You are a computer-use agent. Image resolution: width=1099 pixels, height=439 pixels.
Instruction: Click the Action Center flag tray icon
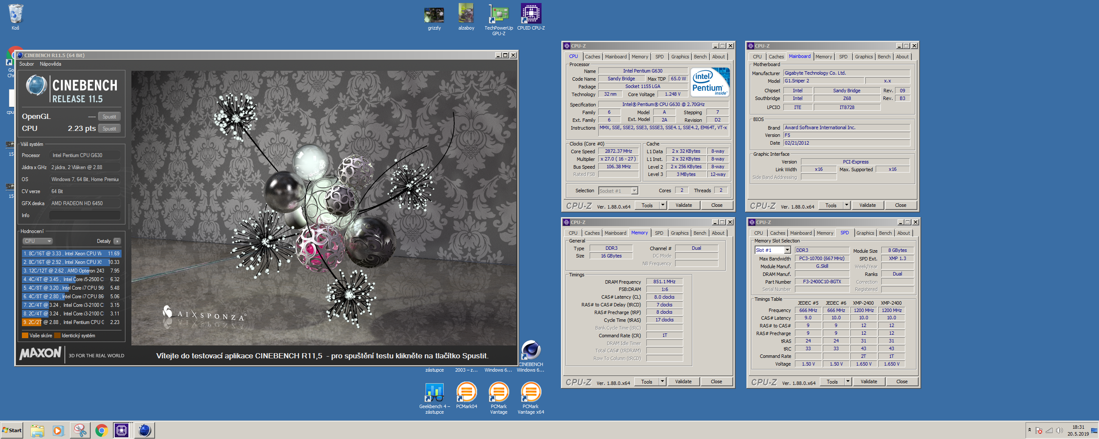1038,430
